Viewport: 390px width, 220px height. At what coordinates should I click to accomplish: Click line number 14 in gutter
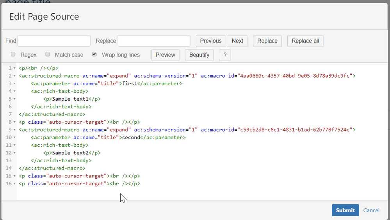[9, 168]
